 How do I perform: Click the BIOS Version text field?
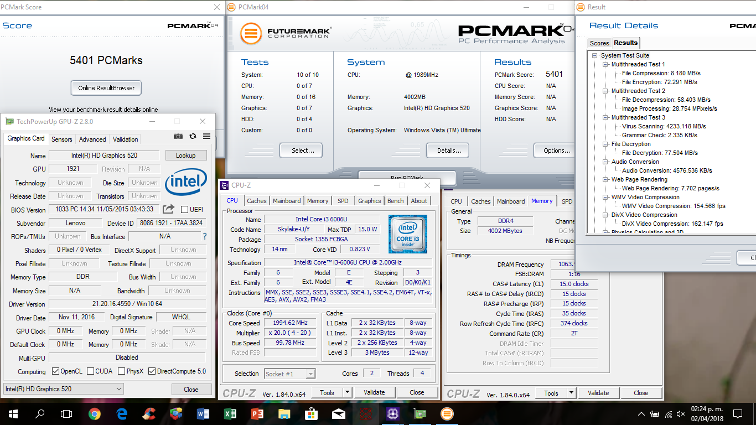pyautogui.click(x=104, y=209)
